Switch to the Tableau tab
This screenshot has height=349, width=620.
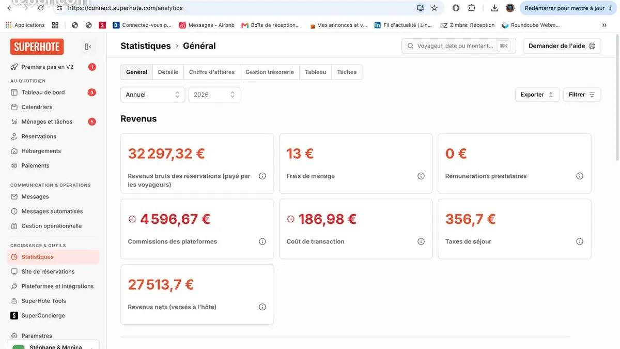[x=316, y=72]
